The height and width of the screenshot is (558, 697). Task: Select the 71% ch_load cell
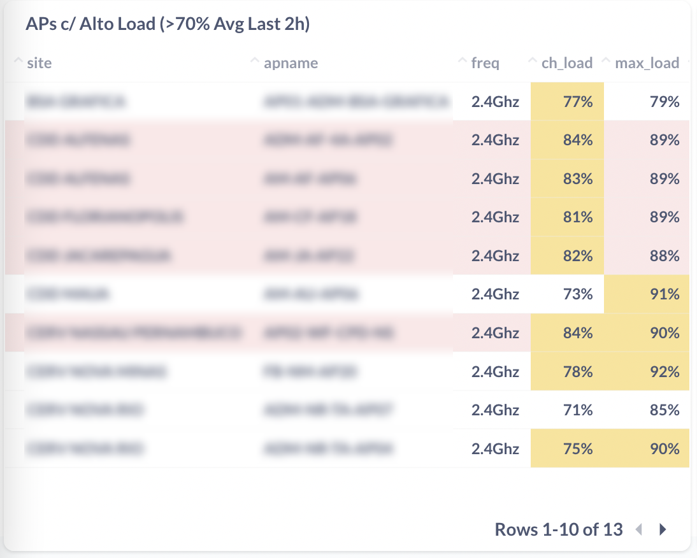[x=567, y=410]
